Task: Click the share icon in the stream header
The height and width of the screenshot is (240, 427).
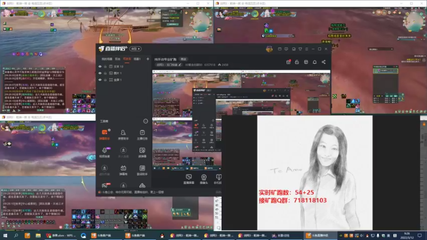Action: click(x=323, y=62)
